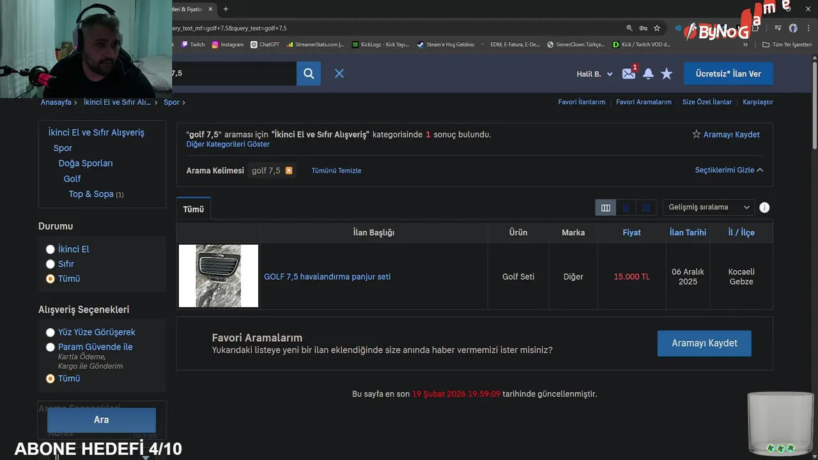Image resolution: width=818 pixels, height=460 pixels.
Task: Open the Gelişmiş sıralama sort dropdown
Action: pyautogui.click(x=709, y=207)
